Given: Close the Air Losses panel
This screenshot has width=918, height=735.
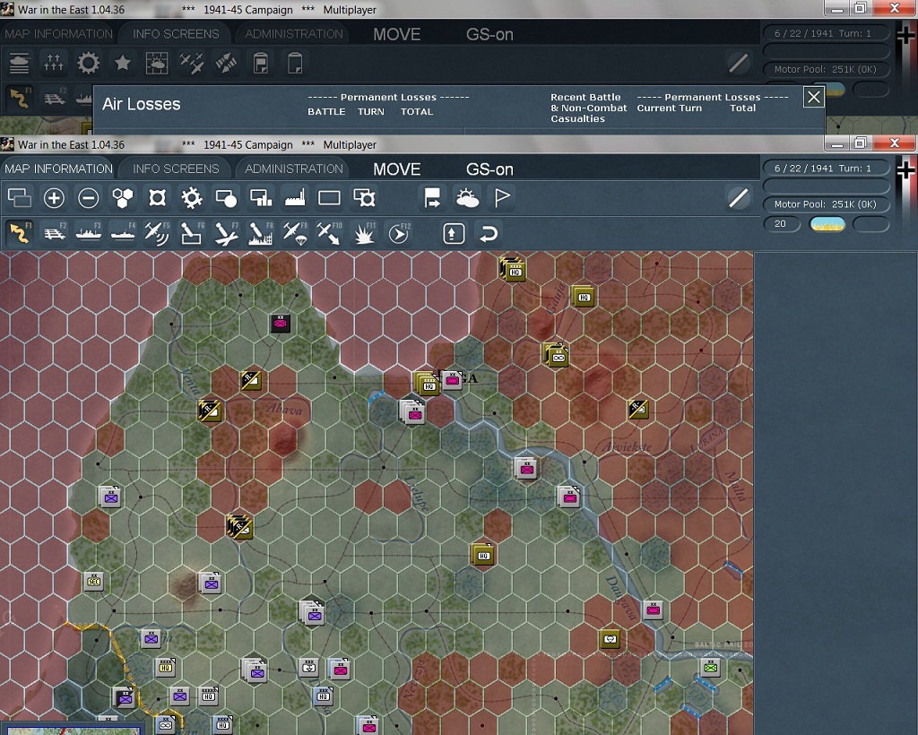Looking at the screenshot, I should click(x=814, y=97).
